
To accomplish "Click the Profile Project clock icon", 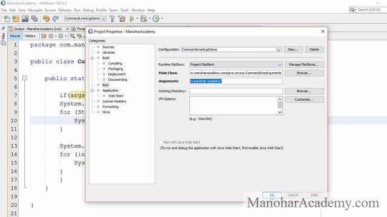I will coord(156,19).
